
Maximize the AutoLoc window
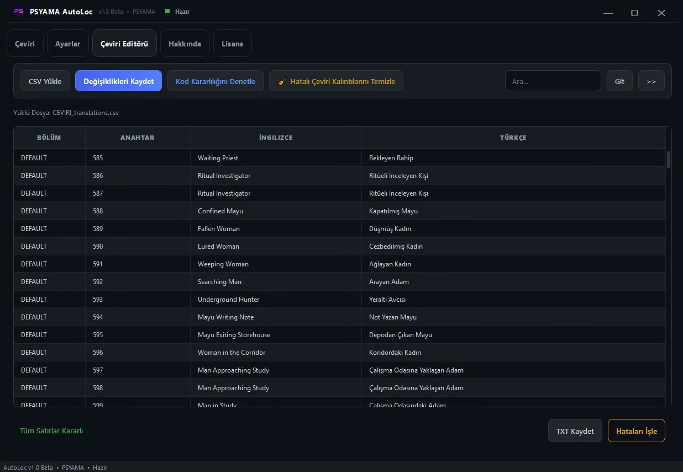pyautogui.click(x=634, y=13)
